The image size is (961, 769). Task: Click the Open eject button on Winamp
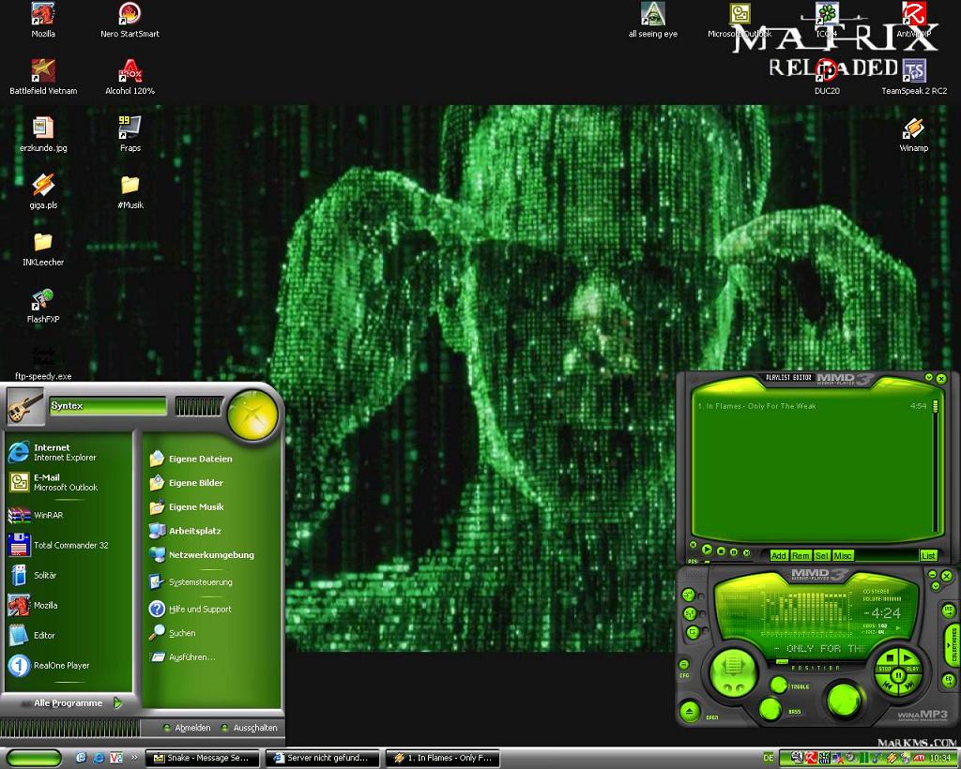(x=690, y=712)
